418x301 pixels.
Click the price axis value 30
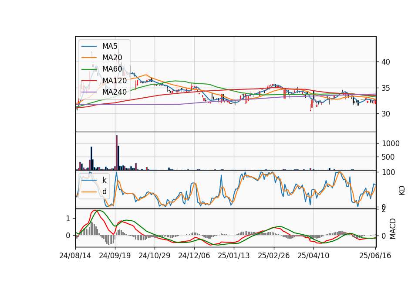(386, 114)
